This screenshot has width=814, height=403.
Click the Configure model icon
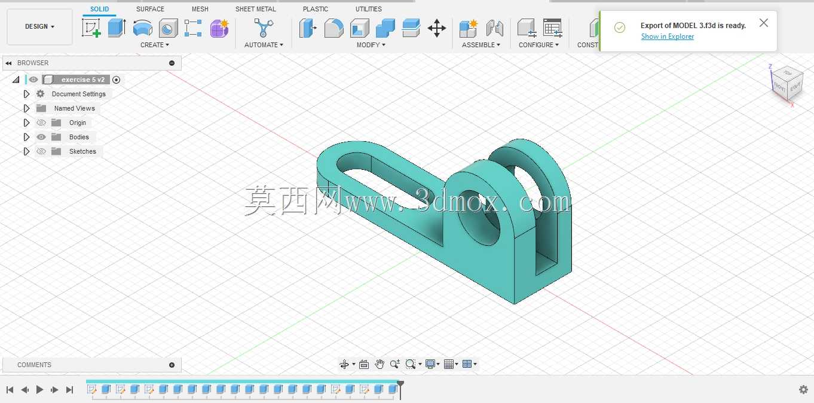tap(527, 28)
